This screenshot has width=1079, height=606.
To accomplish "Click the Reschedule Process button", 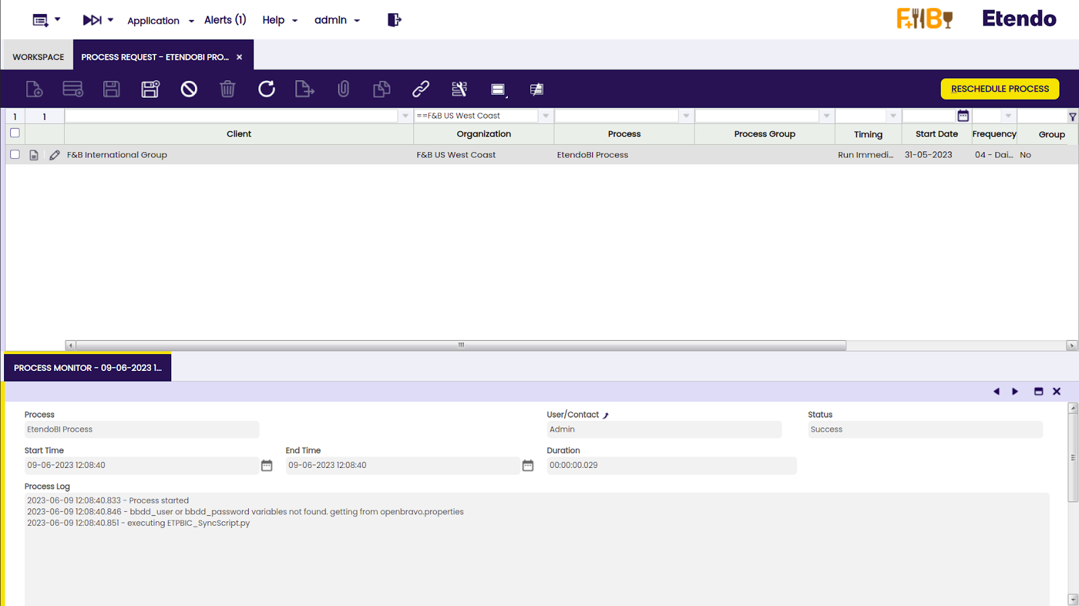I will (999, 89).
